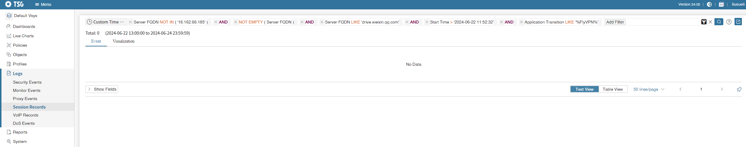Toggle the theme contrast icon in header
The image size is (746, 147).
pyautogui.click(x=709, y=4)
